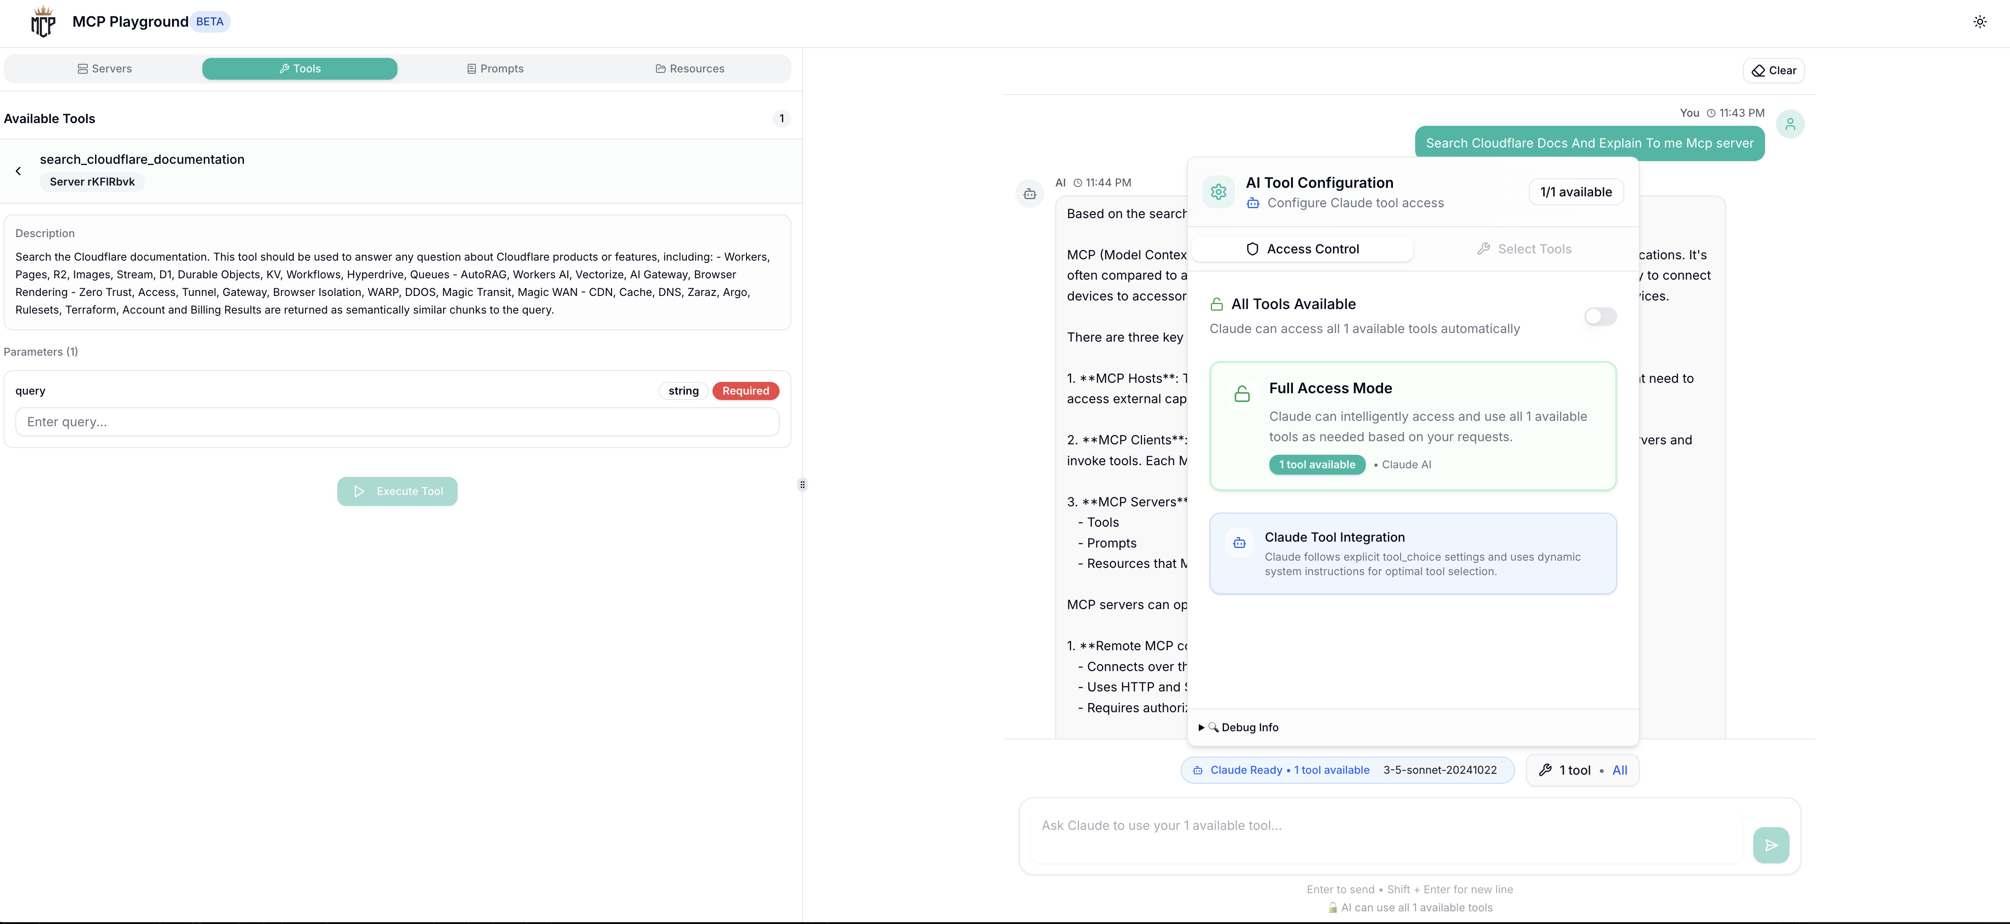
Task: Toggle the All Tools Available switch
Action: 1599,316
